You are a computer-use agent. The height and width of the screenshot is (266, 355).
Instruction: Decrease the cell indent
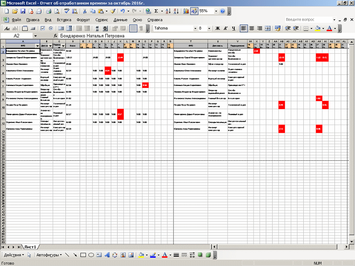point(288,28)
